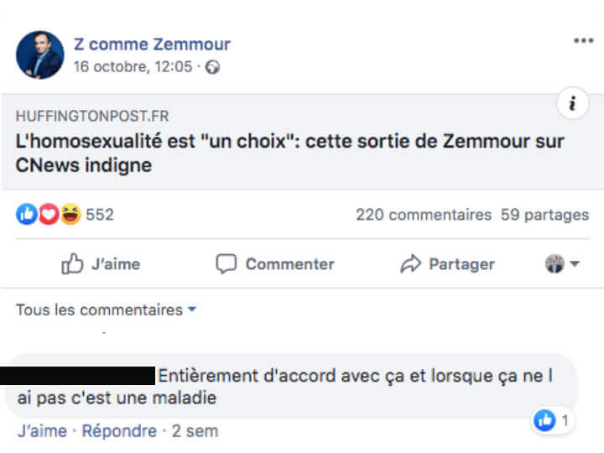This screenshot has width=604, height=453.
Task: Click the info icon on the article
Action: [572, 104]
